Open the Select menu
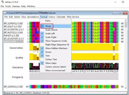The height and width of the screenshot is (95, 129). (x=17, y=17)
